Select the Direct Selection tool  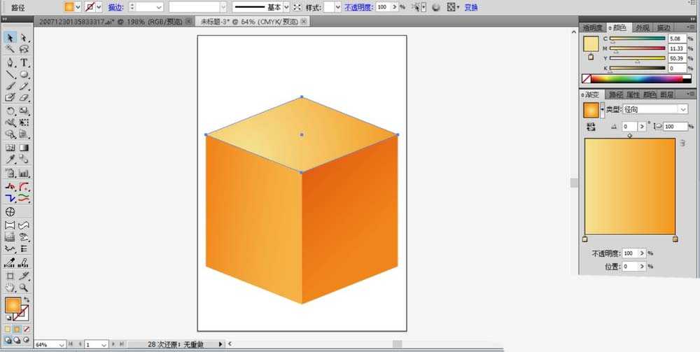pyautogui.click(x=24, y=38)
